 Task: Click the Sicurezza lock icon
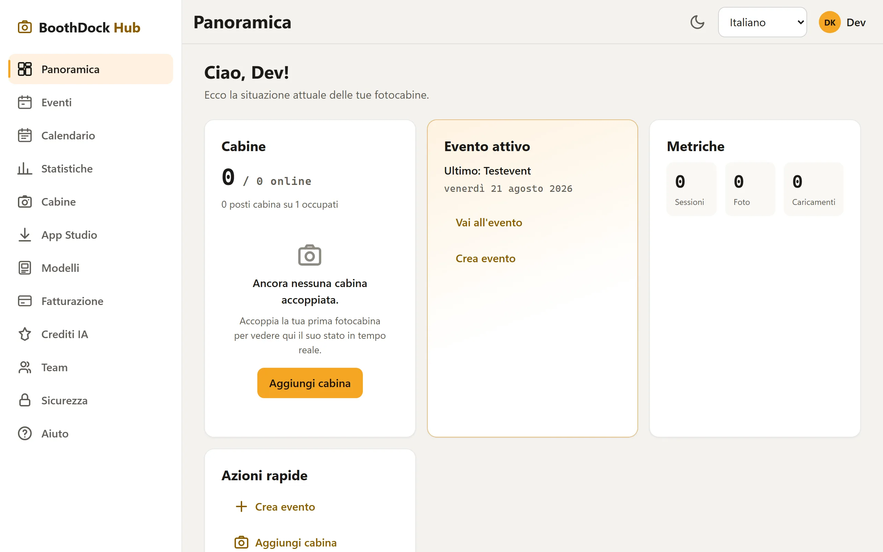click(x=25, y=400)
